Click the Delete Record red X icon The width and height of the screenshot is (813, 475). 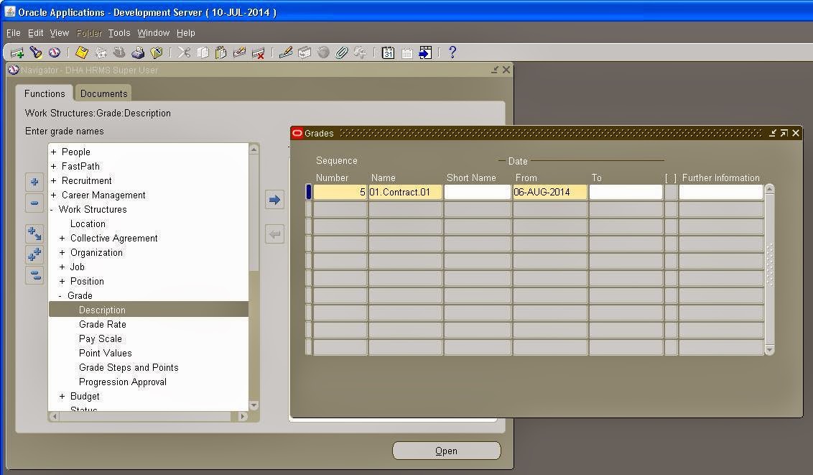coord(258,52)
